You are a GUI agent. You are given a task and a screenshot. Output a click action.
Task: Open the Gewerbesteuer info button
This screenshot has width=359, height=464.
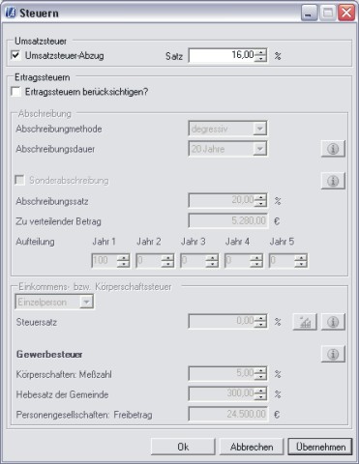point(333,354)
